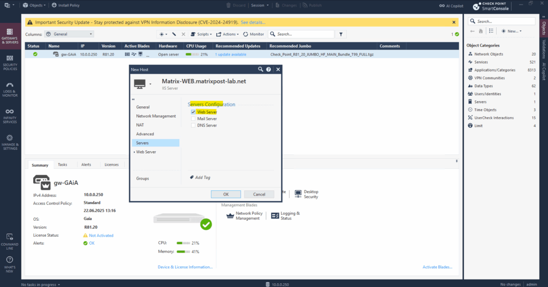This screenshot has width=548, height=287.
Task: Click OK in New Host dialog
Action: pyautogui.click(x=226, y=194)
